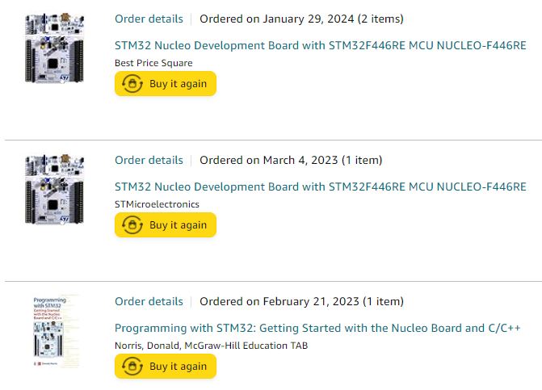Open Order details for February 21, 2023 order
The width and height of the screenshot is (542, 390).
click(149, 301)
